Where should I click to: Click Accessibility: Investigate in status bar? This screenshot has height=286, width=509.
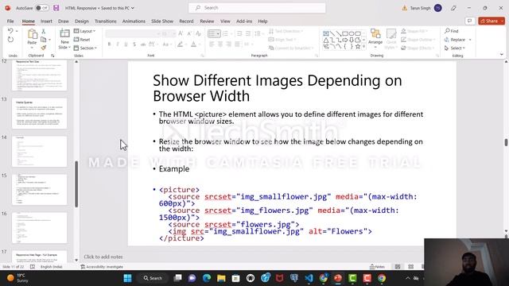[102, 267]
